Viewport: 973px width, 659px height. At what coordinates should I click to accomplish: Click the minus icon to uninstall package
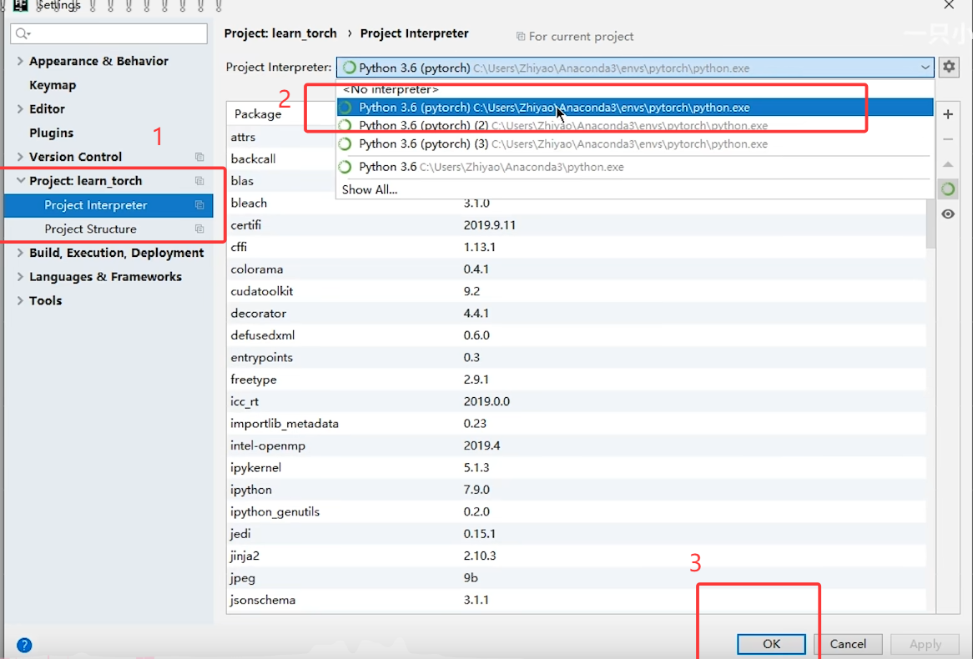tap(948, 139)
